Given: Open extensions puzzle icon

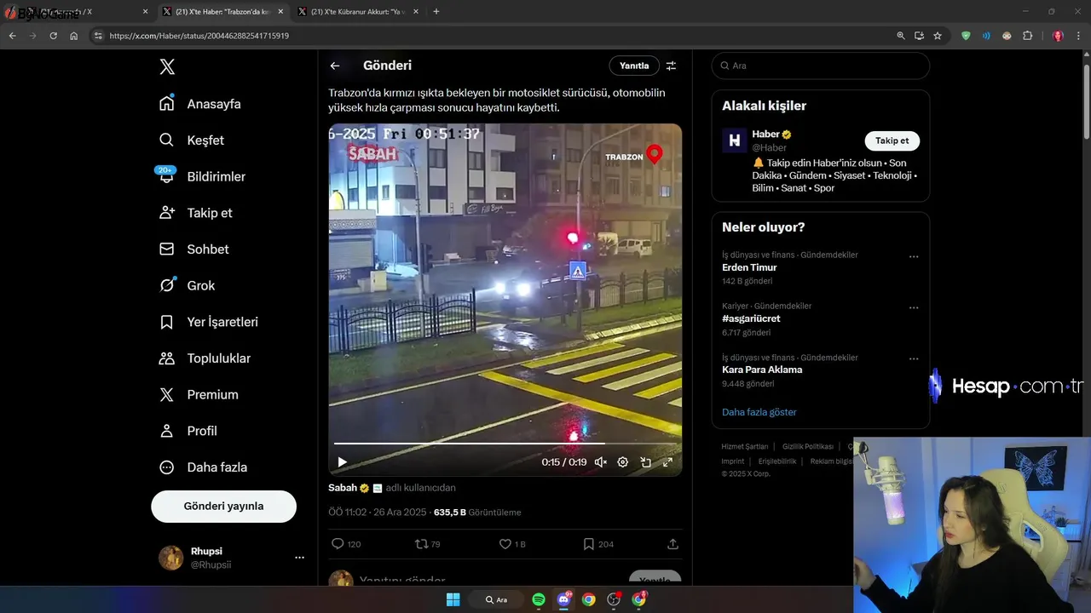Looking at the screenshot, I should tap(1027, 36).
